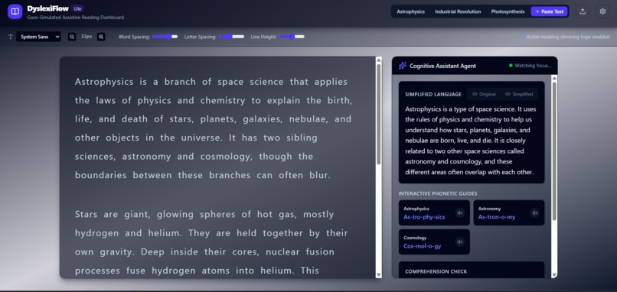Click the assistant panel scroll down arrow
Viewport: 617px width, 292px height.
554,274
